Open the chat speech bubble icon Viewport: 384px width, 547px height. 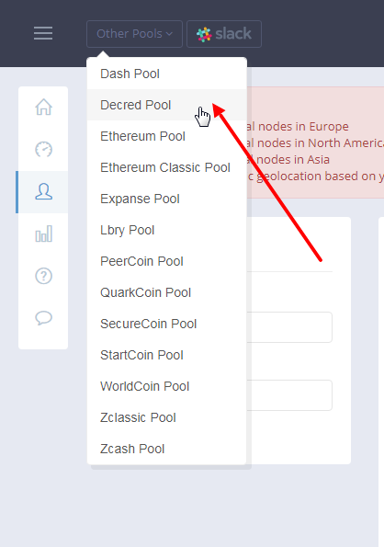(43, 318)
